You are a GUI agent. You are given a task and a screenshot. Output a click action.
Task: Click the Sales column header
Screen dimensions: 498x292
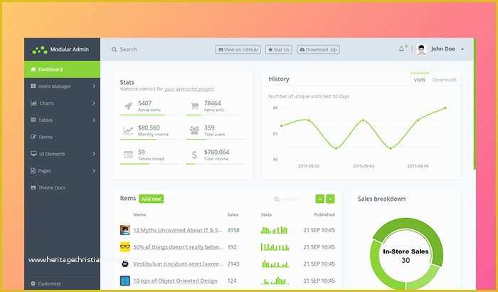(x=233, y=214)
